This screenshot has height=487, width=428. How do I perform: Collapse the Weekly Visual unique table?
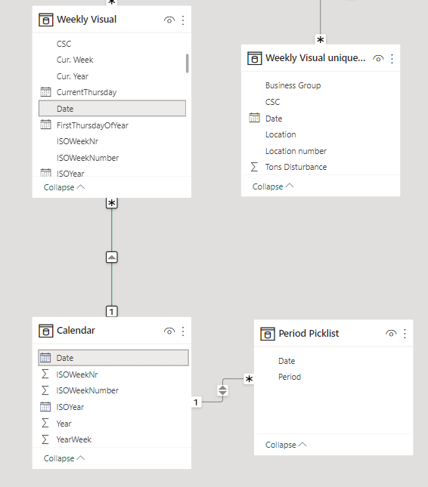point(273,186)
